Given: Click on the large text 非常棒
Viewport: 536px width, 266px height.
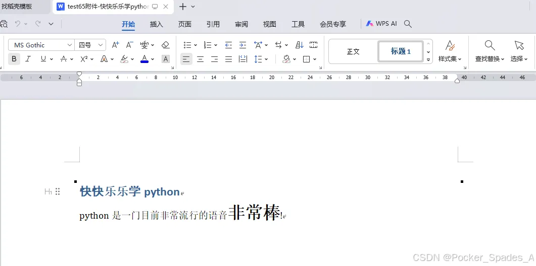Looking at the screenshot, I should tap(254, 213).
